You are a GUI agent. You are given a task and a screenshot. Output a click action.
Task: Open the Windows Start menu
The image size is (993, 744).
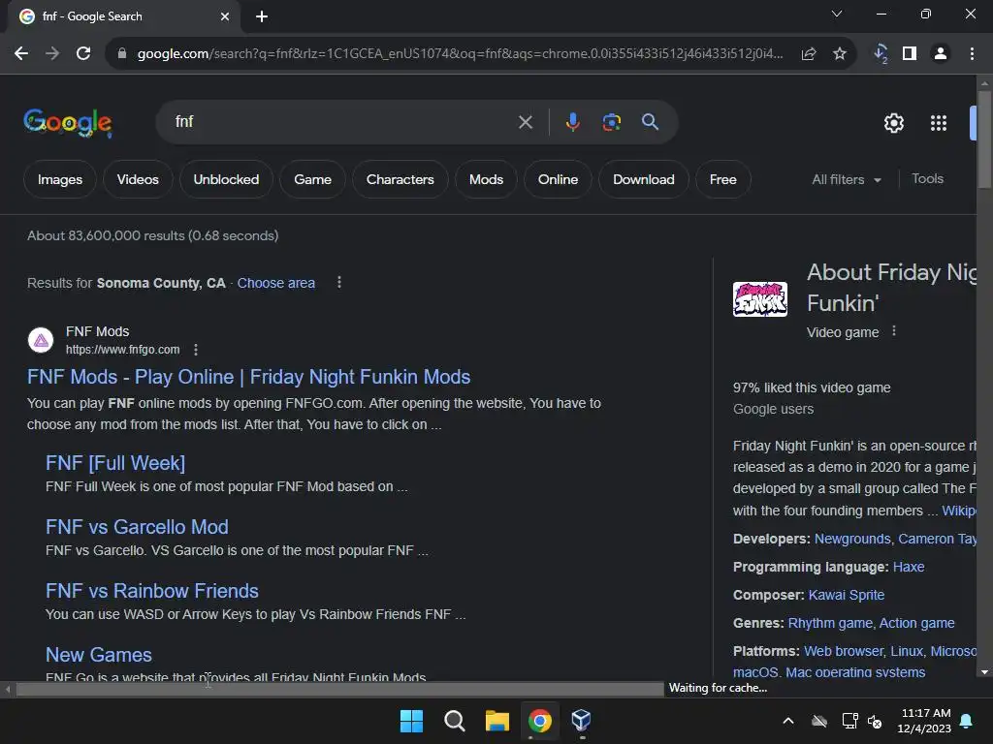pos(411,721)
